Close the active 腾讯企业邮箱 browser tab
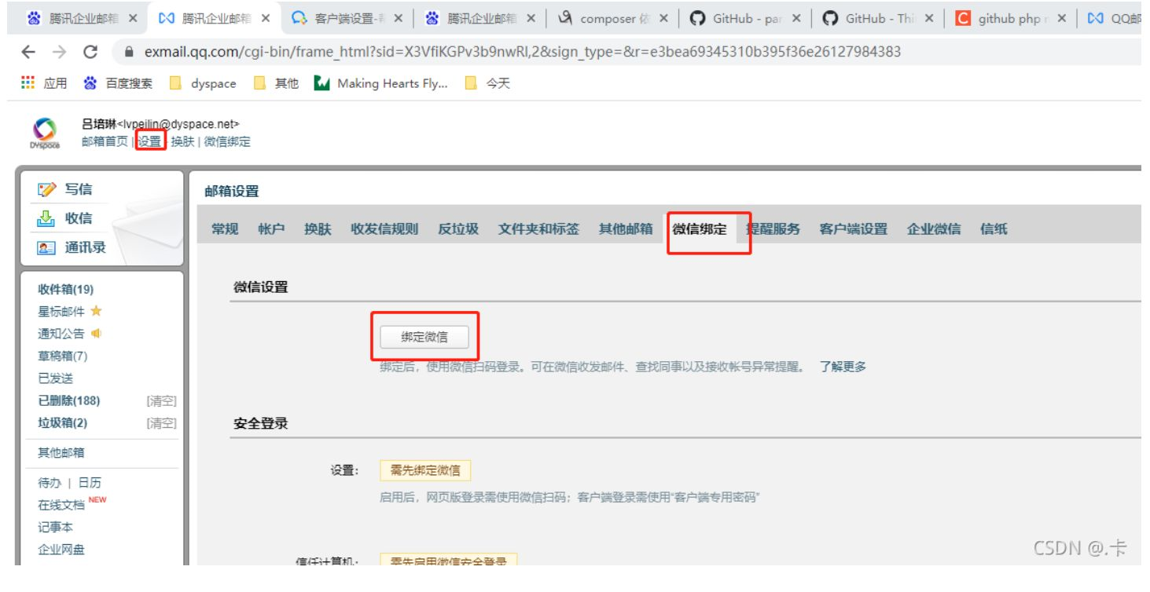 [x=265, y=18]
